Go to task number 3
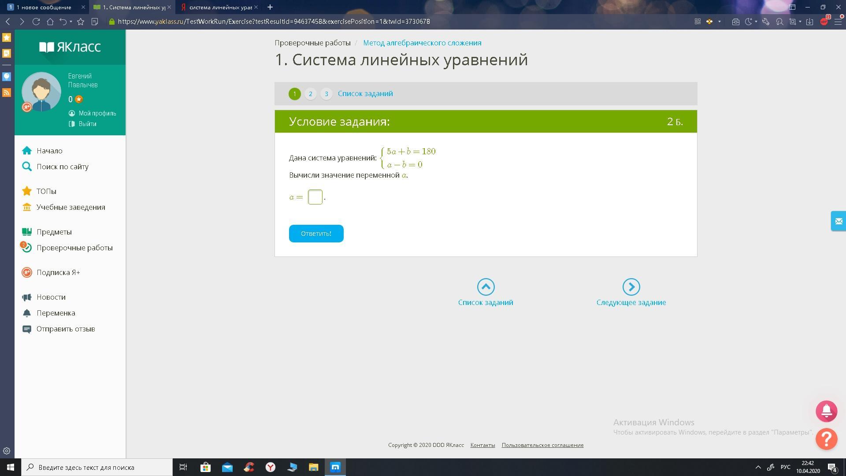The height and width of the screenshot is (476, 846). pyautogui.click(x=326, y=94)
